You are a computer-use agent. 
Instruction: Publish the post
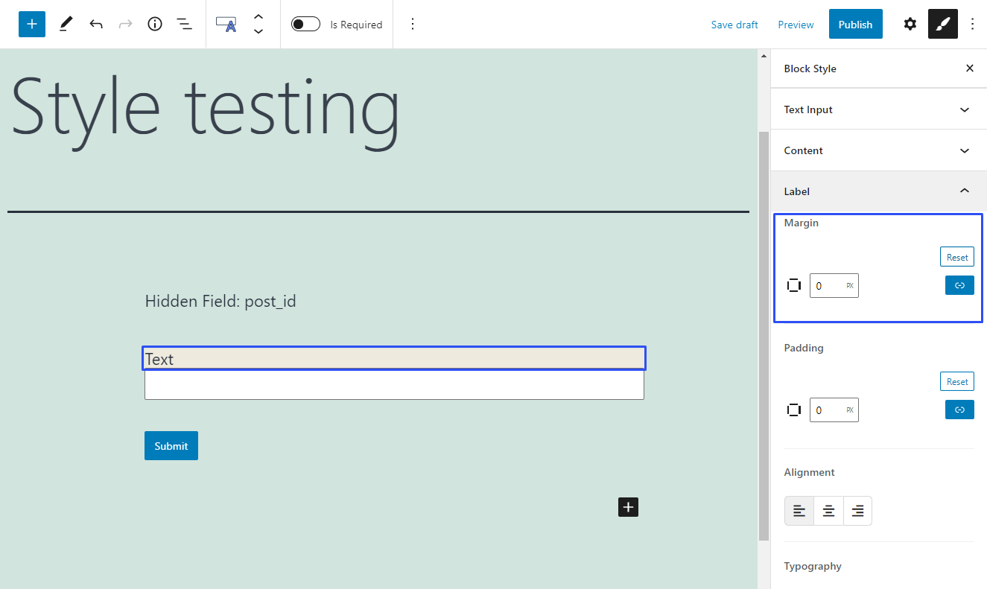tap(855, 23)
